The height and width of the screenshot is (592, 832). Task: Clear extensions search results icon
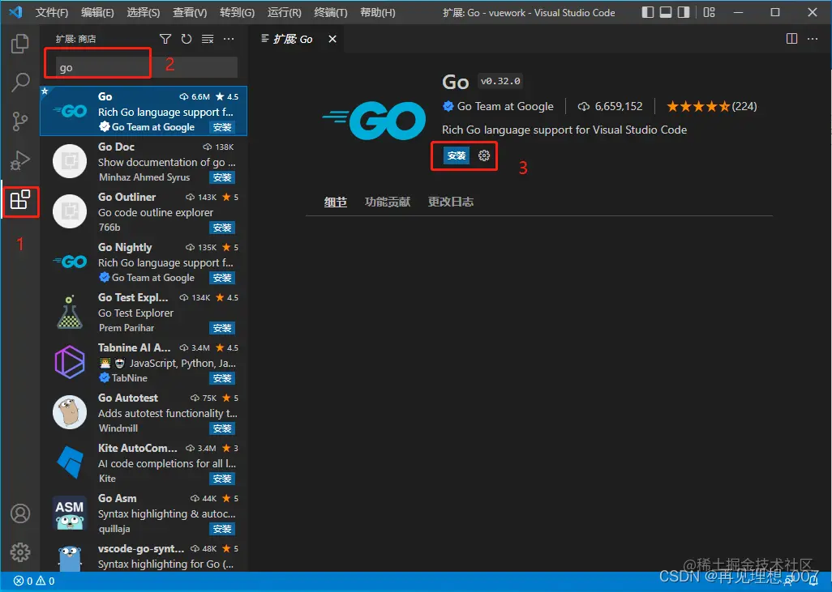[208, 39]
